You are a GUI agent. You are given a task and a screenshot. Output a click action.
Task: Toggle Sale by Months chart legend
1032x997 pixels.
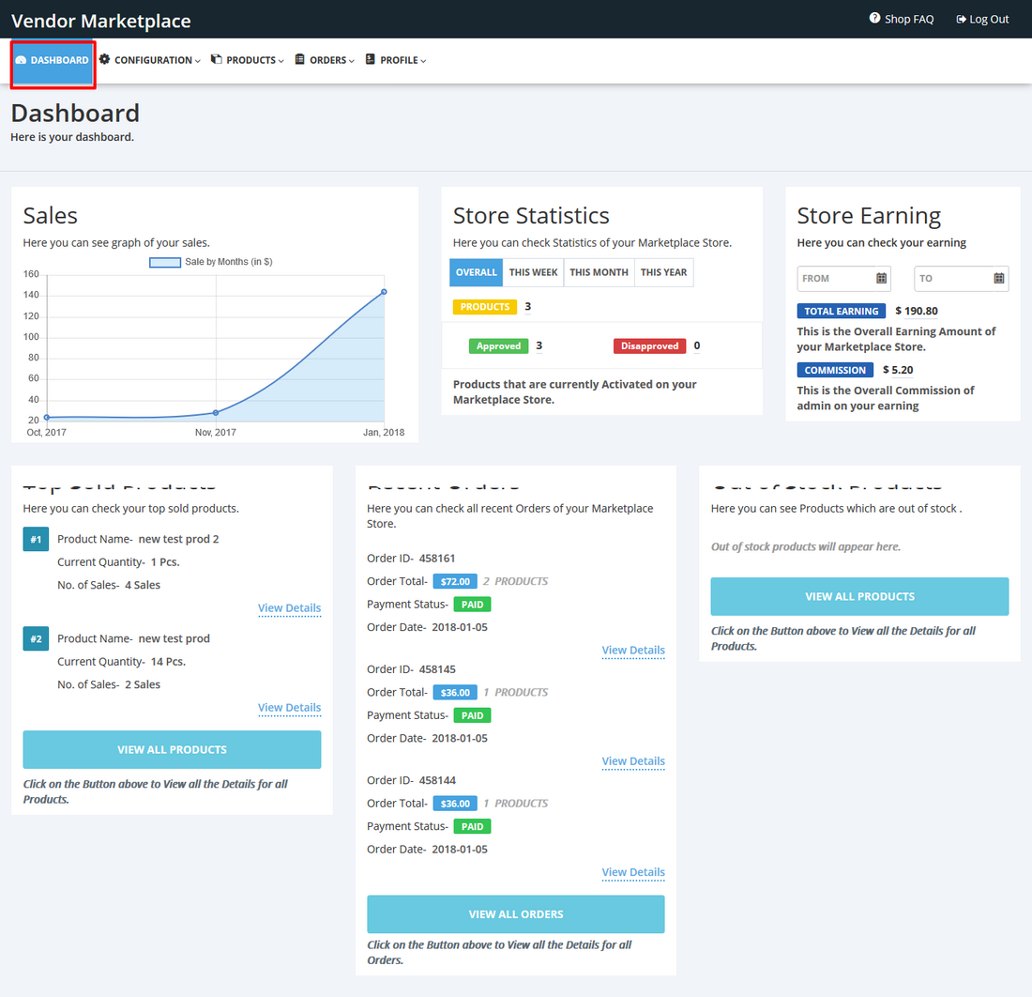165,262
